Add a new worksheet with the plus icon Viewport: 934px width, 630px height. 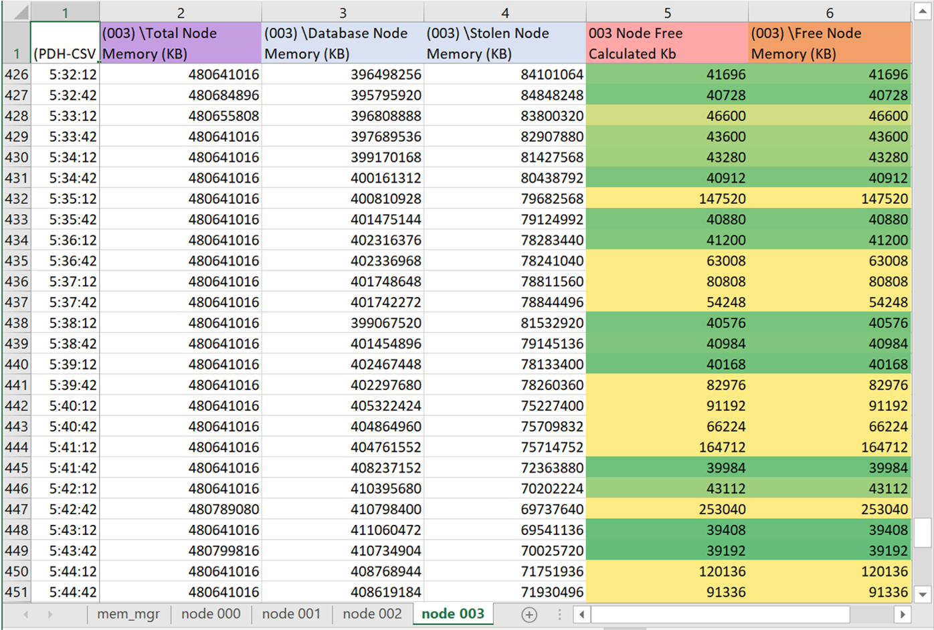coord(529,613)
